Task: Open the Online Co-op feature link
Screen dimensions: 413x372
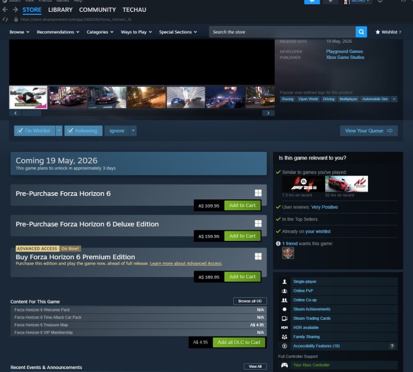Action: click(x=305, y=300)
